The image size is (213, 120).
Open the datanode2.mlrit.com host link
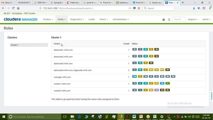(x=63, y=57)
